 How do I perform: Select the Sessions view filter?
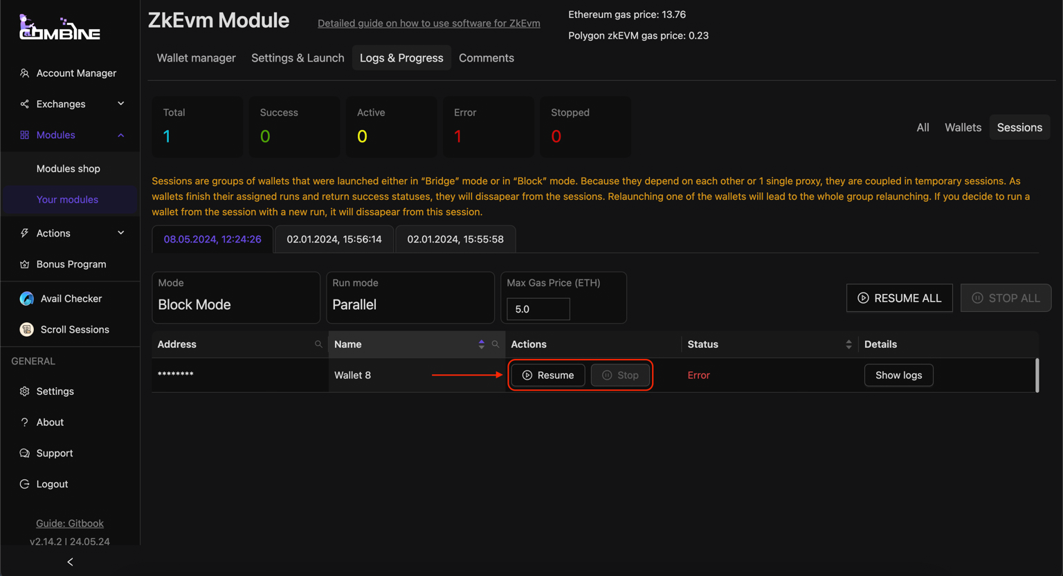pyautogui.click(x=1019, y=127)
